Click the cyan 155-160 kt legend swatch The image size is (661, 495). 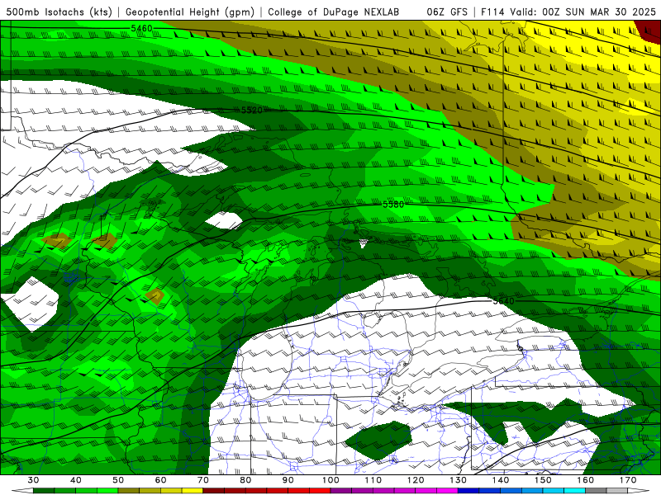click(574, 491)
